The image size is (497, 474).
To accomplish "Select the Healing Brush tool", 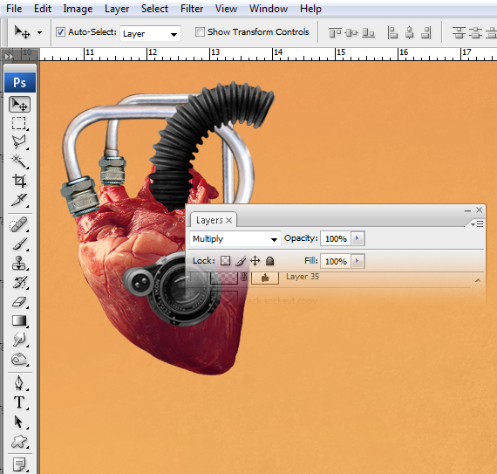I will (x=19, y=225).
